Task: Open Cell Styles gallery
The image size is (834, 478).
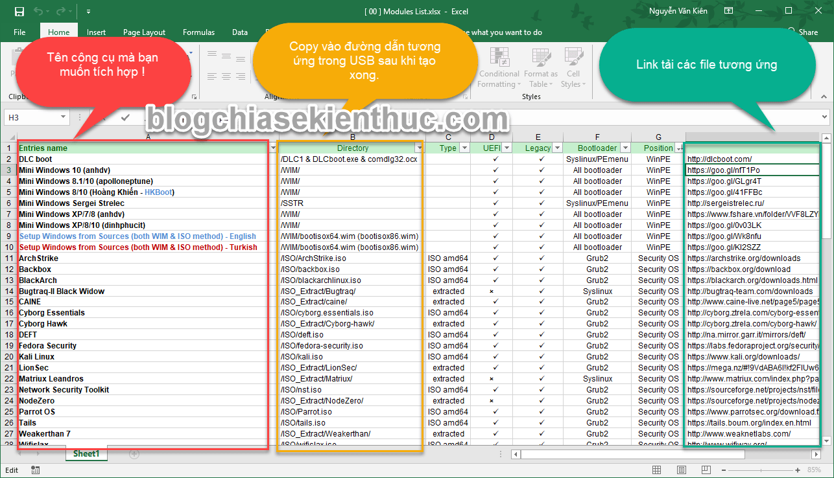Action: click(573, 67)
